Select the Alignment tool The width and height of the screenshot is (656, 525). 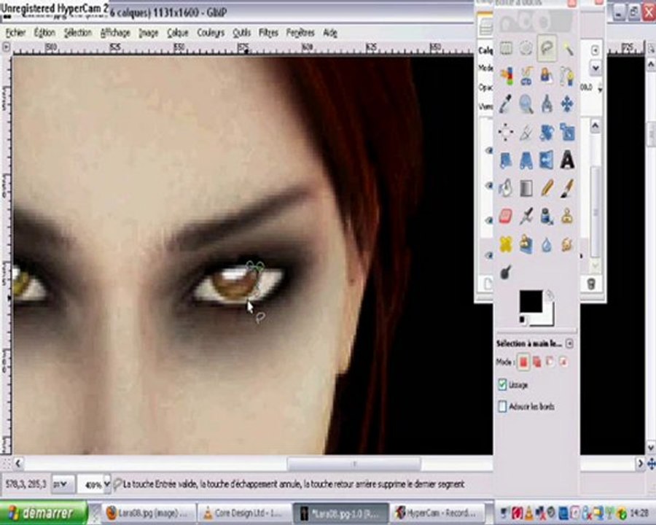click(506, 132)
